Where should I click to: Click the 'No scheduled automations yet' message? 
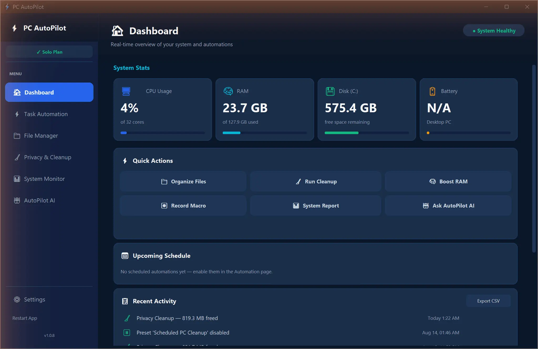[x=196, y=272]
